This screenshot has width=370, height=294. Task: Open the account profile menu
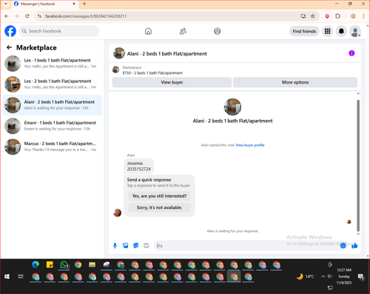[355, 31]
